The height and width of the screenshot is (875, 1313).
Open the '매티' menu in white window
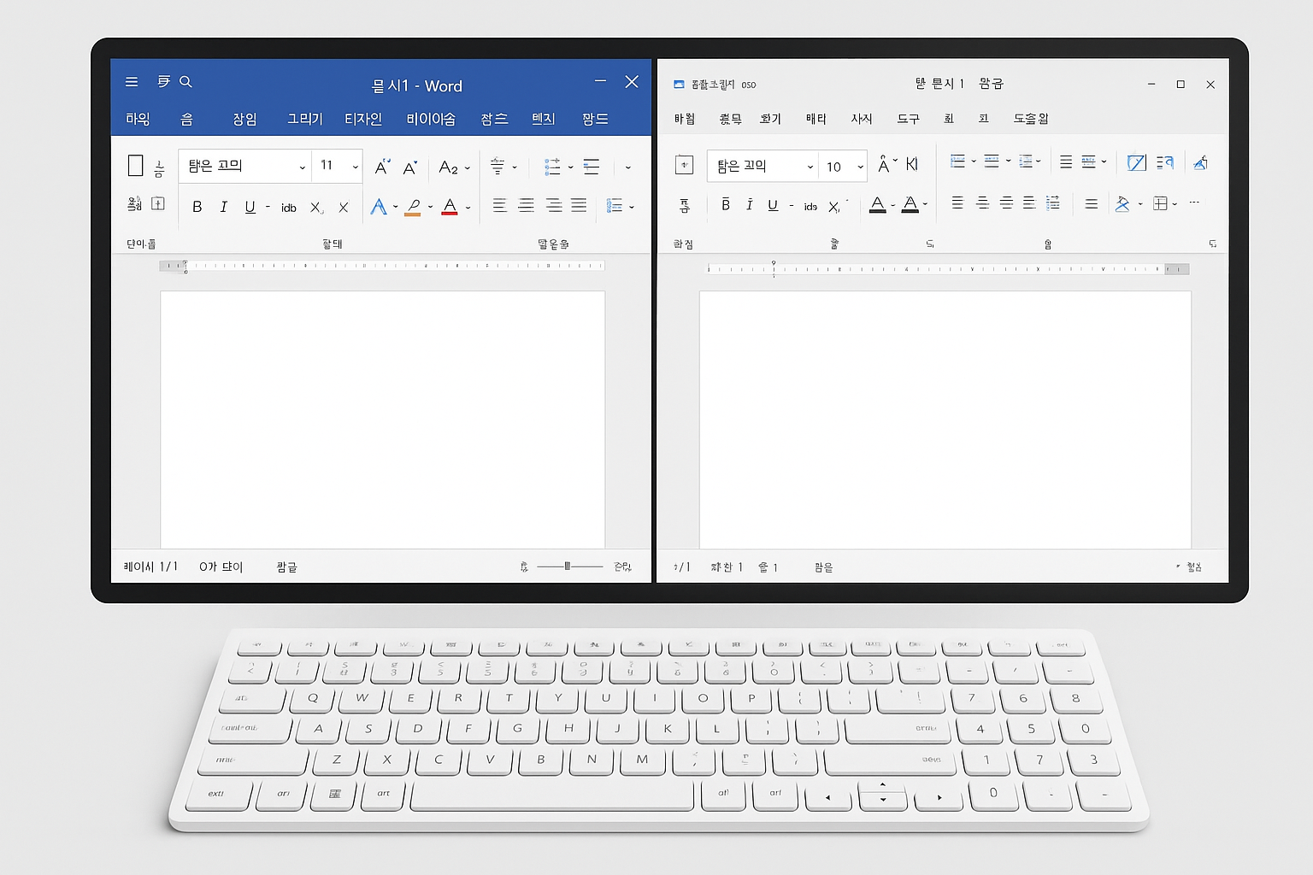click(x=815, y=119)
